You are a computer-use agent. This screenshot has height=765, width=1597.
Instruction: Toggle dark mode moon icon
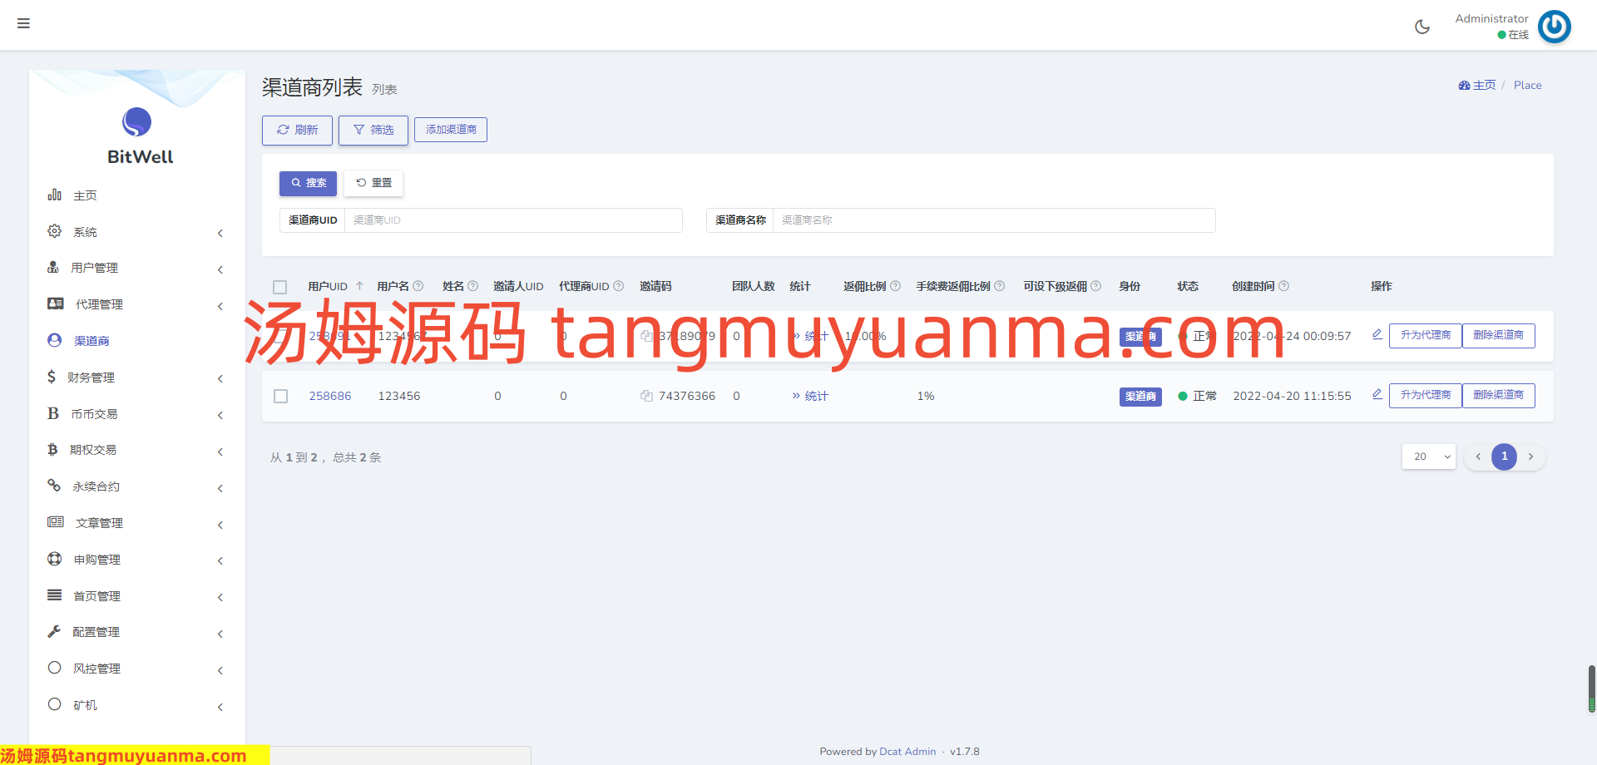pos(1422,27)
